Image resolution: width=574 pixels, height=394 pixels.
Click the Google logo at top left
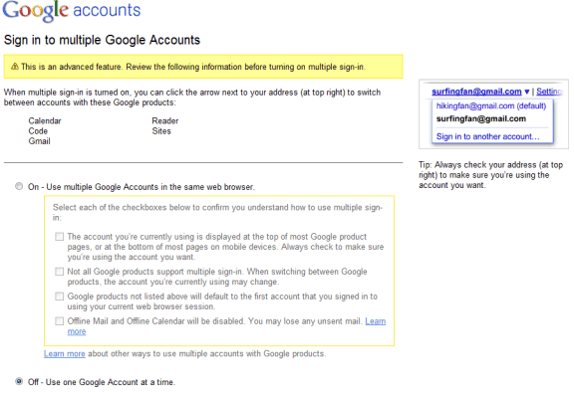click(x=36, y=10)
